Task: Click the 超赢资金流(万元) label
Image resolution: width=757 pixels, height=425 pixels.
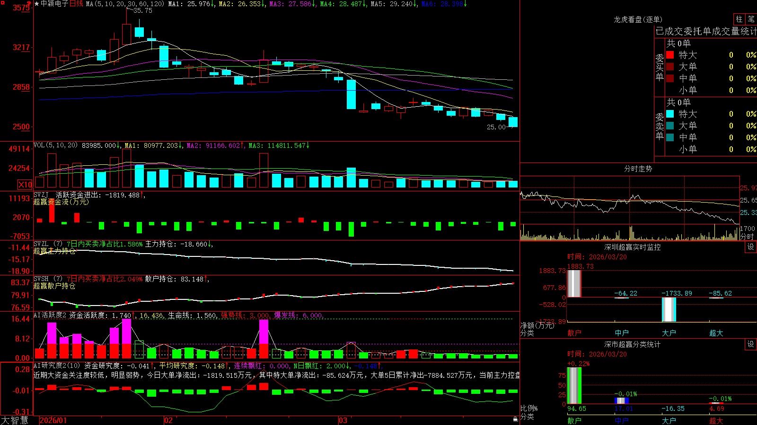Action: tap(61, 202)
